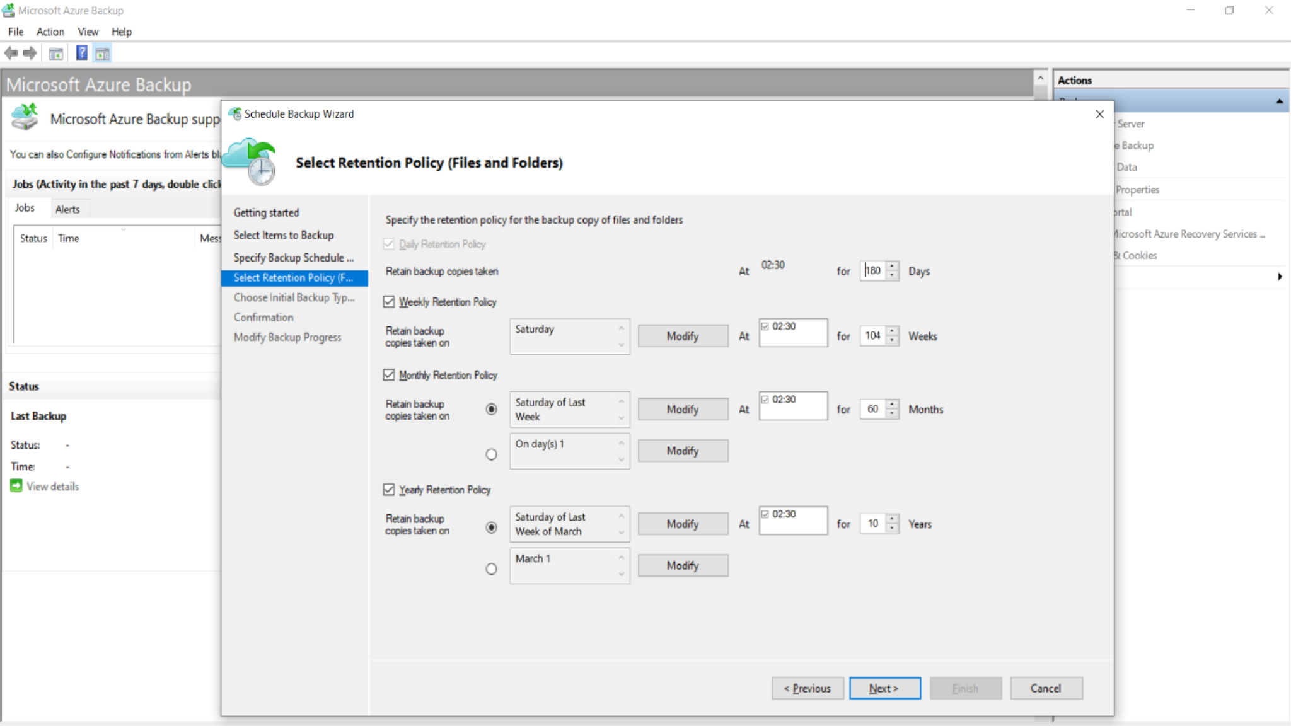Image resolution: width=1291 pixels, height=726 pixels.
Task: Disable the Weekly Retention Policy checkbox
Action: point(389,302)
